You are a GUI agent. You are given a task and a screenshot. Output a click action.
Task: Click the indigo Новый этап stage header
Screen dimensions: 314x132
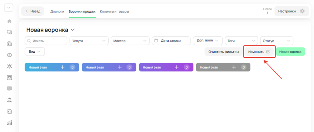(109, 67)
